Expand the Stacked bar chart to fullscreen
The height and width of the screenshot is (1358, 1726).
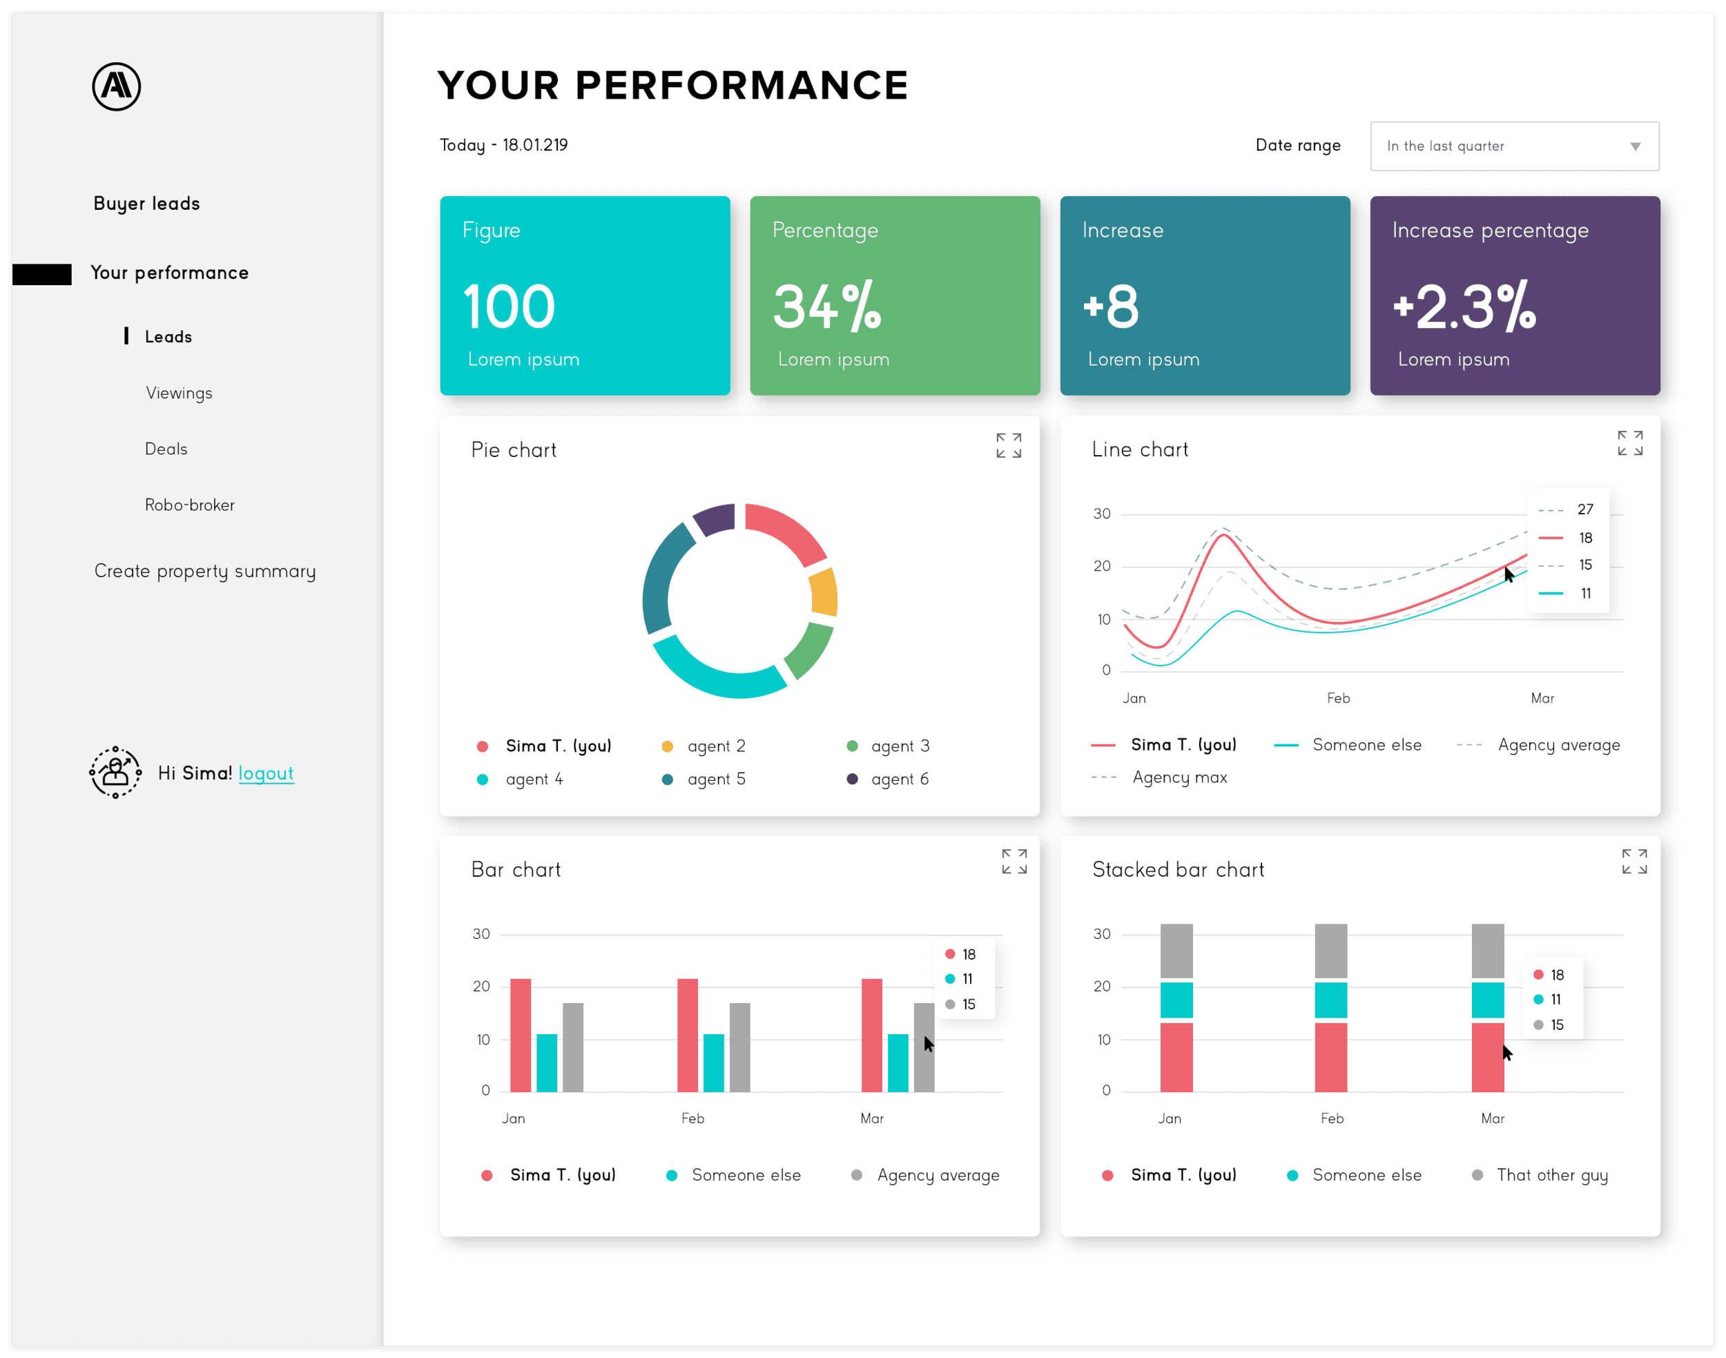[1633, 861]
